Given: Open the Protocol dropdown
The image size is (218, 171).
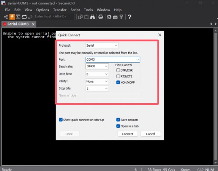Looking at the screenshot, I should [x=102, y=45].
